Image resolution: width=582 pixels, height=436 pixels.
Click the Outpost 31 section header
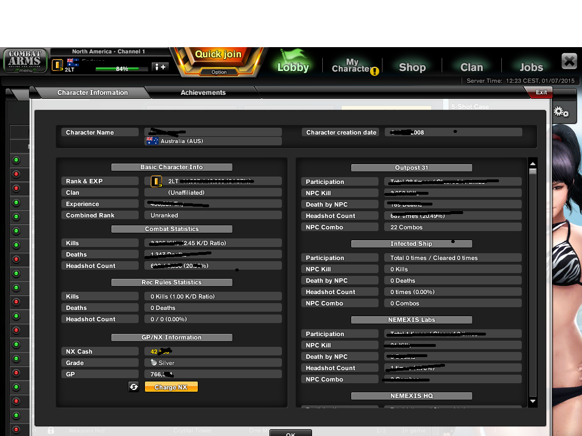(x=411, y=167)
